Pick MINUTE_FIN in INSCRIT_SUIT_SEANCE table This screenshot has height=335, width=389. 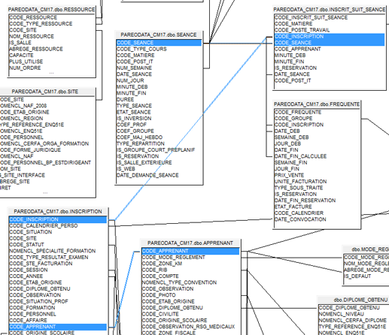[x=290, y=62]
